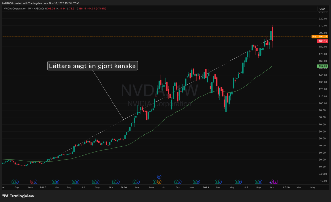Open the USD currency selector
The height and width of the screenshot is (202, 331).
point(322,9)
